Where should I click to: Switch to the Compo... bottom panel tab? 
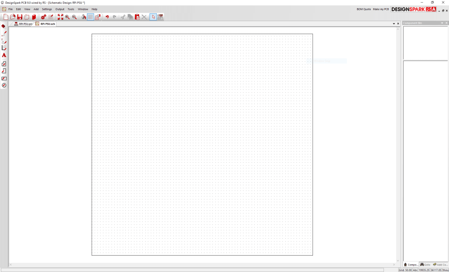(411, 265)
